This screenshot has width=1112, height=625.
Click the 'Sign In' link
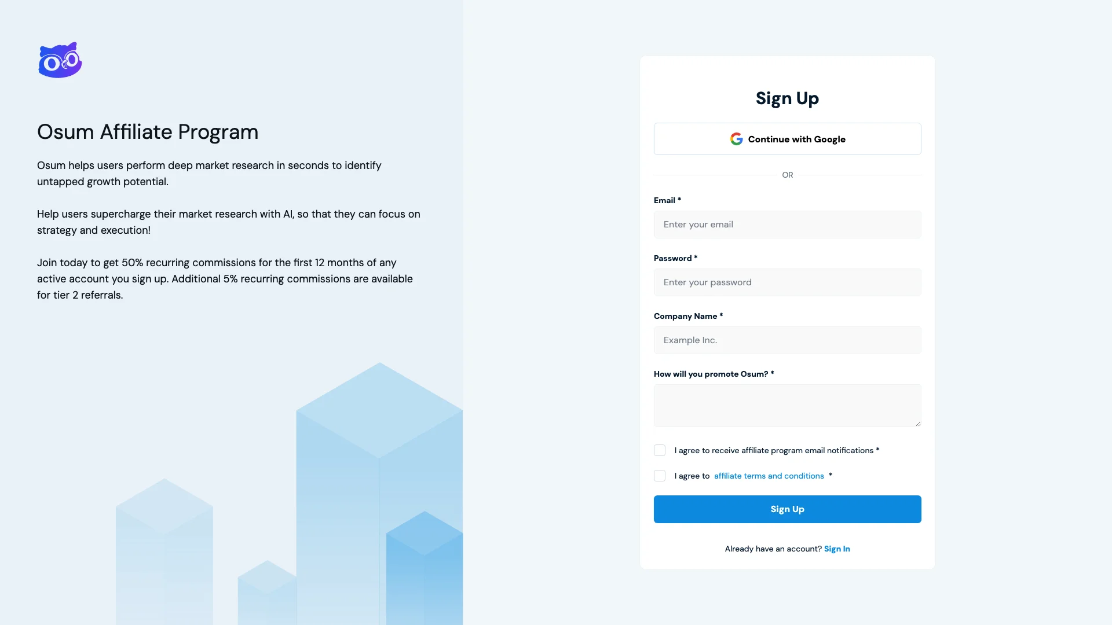coord(837,549)
